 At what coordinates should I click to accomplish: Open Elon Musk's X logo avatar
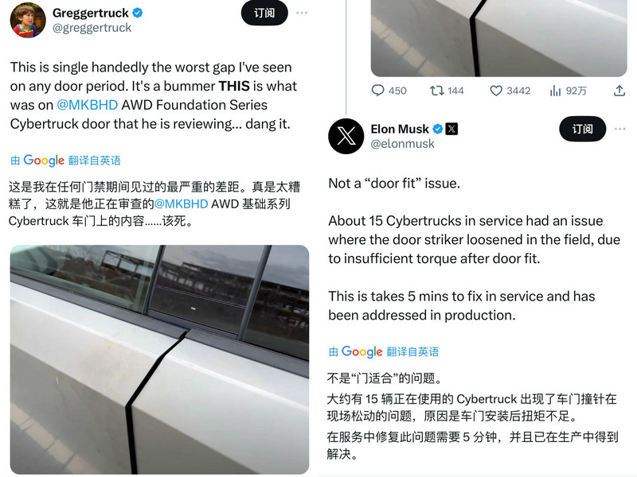[x=346, y=136]
